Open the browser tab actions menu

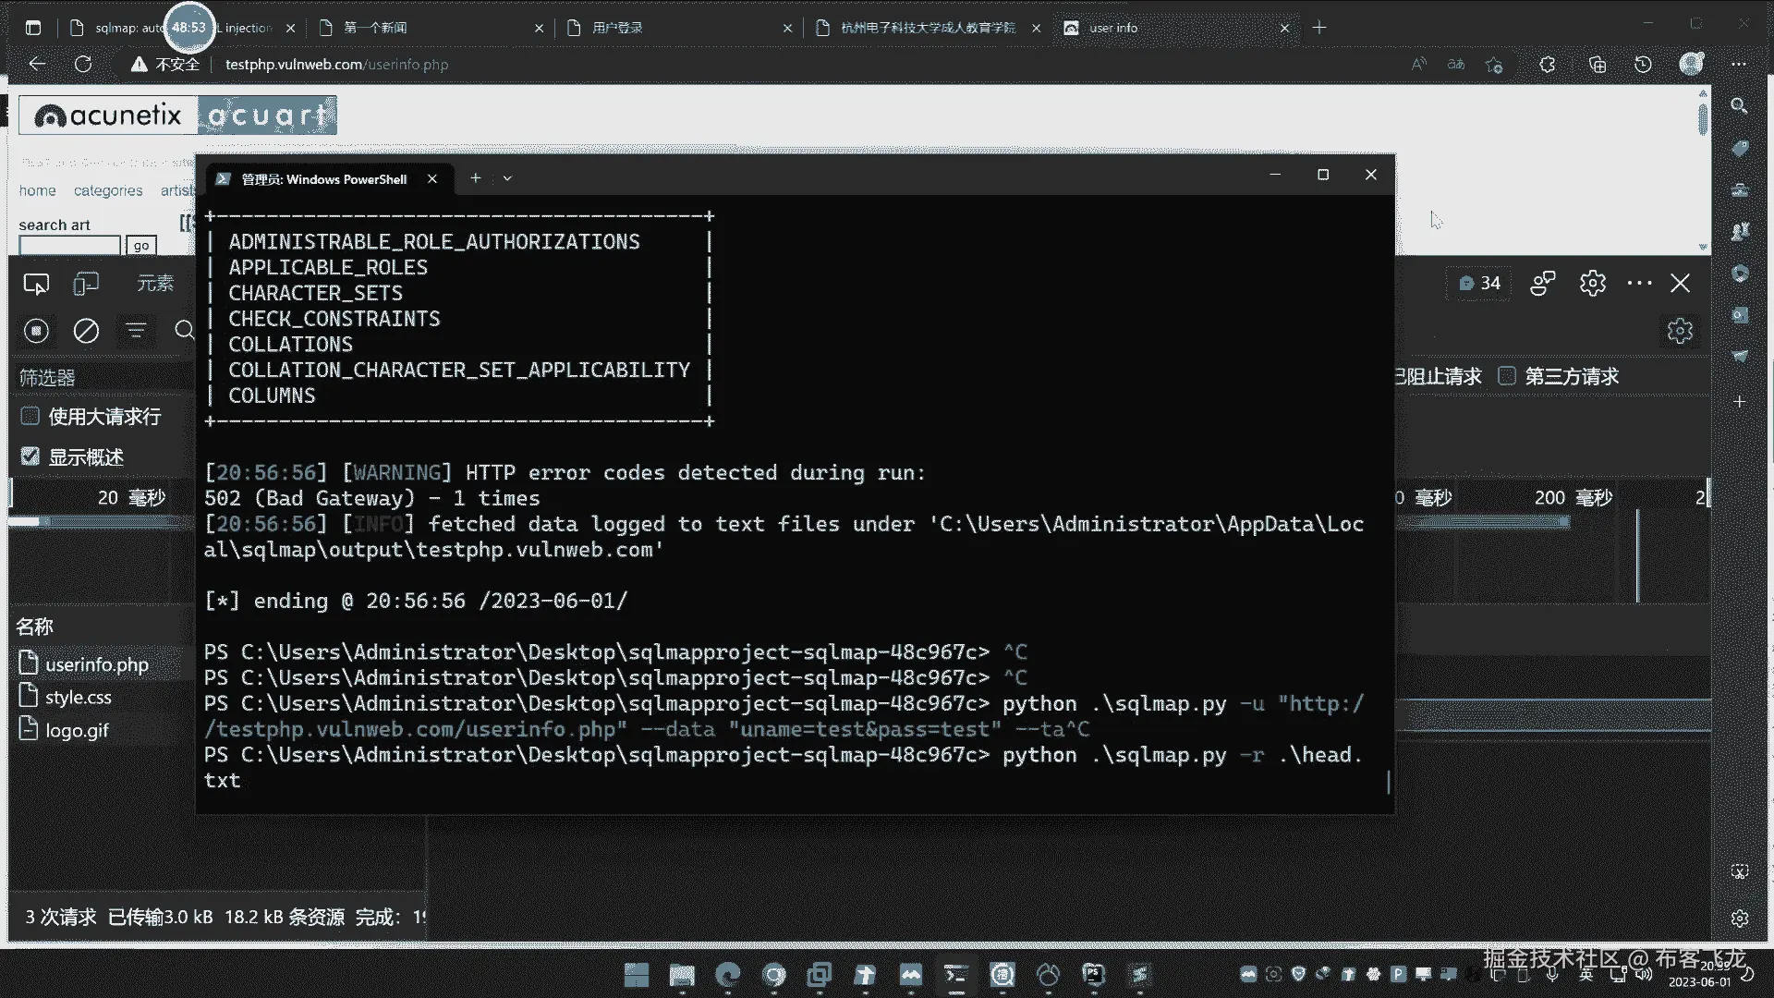tap(33, 28)
